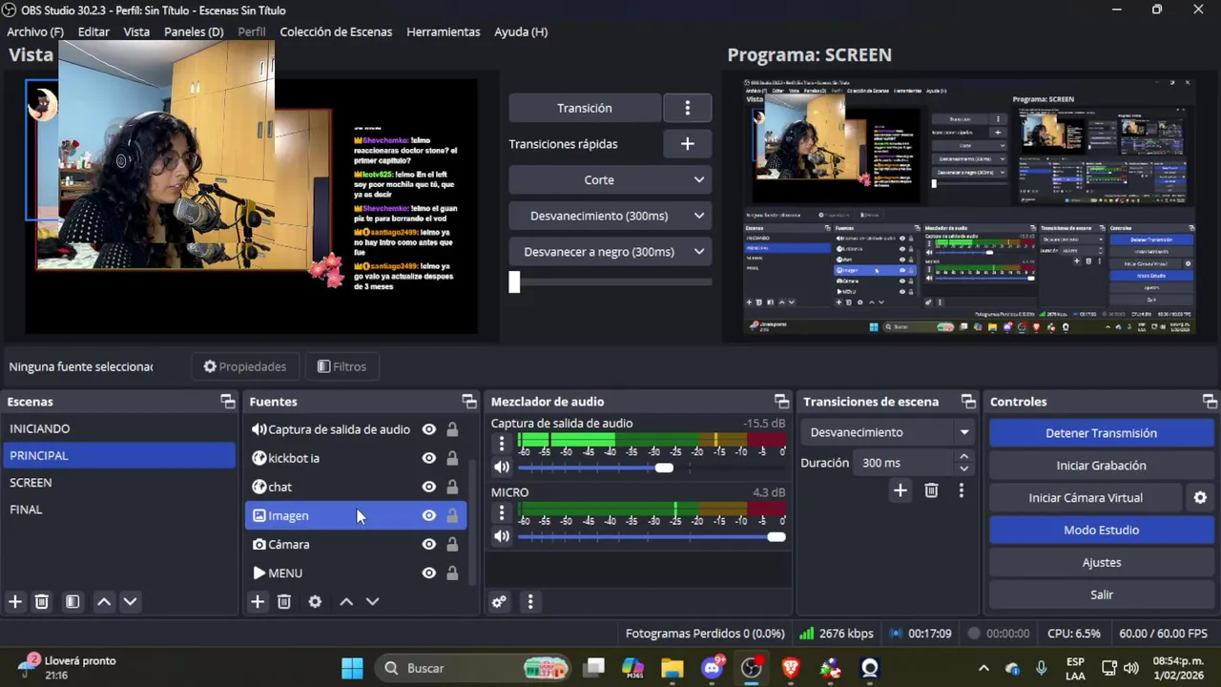Mute the MICRO speaker icon
Viewport: 1221px width, 687px height.
[x=502, y=536]
